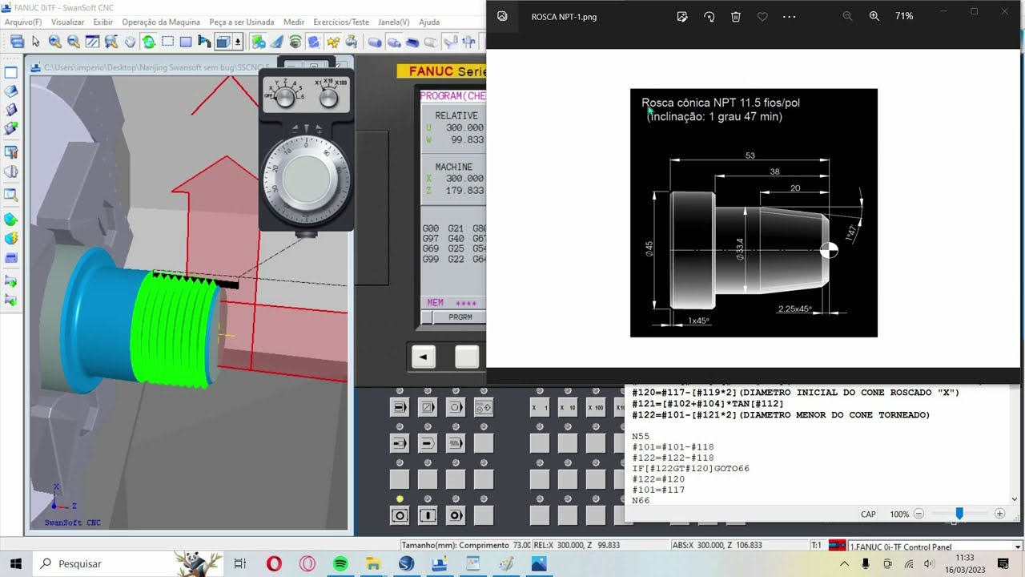
Task: Click the feed hold button with vertical bar
Action: point(428,515)
